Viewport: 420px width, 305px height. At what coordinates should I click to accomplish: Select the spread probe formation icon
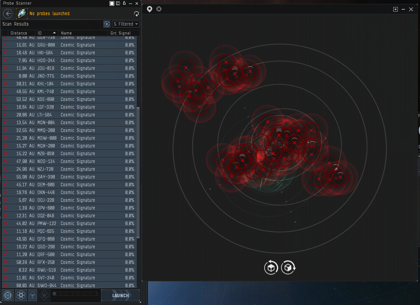[8, 295]
